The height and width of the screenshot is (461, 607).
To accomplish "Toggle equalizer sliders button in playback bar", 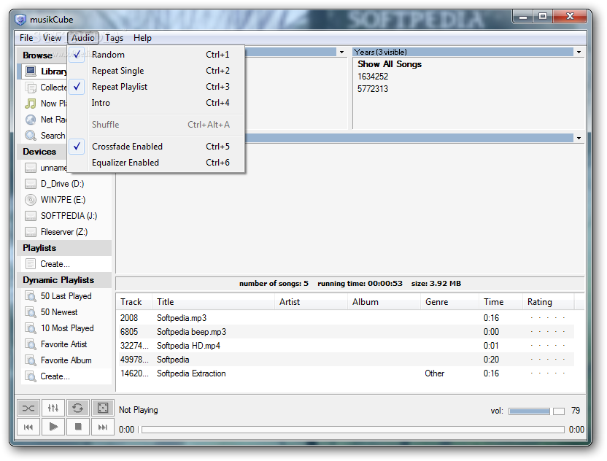I will 53,408.
